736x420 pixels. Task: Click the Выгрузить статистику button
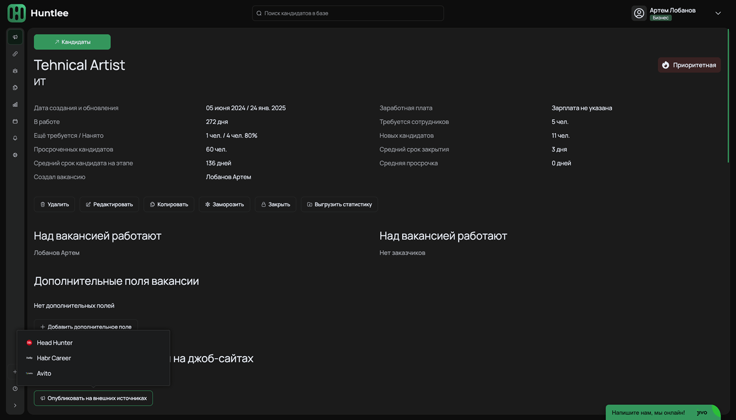[339, 204]
